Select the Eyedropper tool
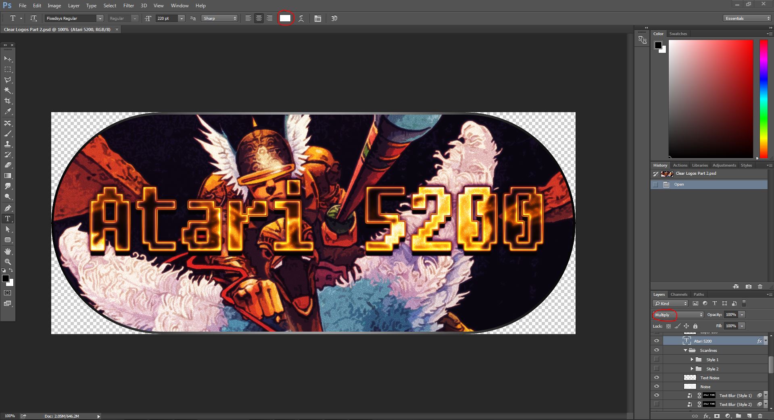Image resolution: width=774 pixels, height=420 pixels. click(x=8, y=112)
